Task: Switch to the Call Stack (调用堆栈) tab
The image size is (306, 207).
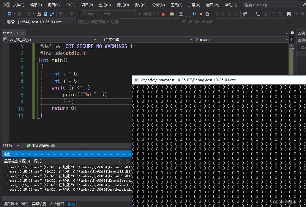Action: pos(11,204)
